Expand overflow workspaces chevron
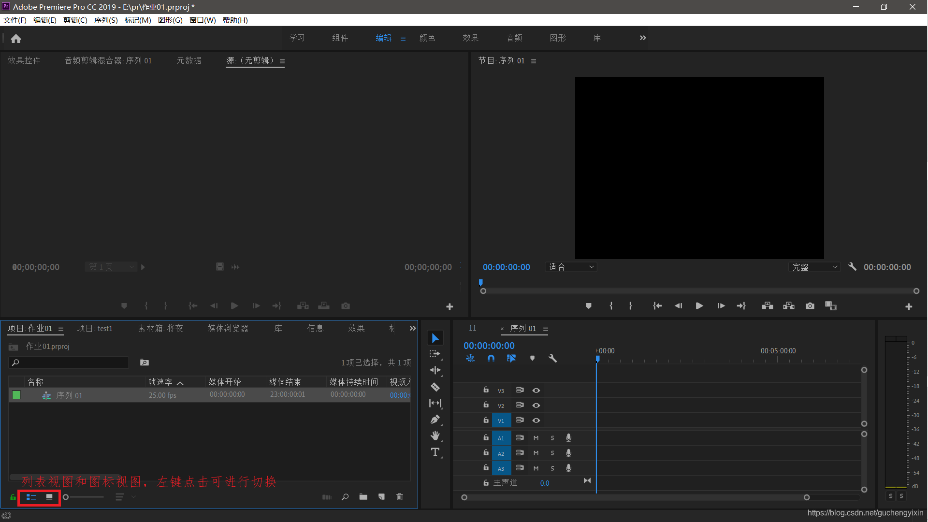This screenshot has height=522, width=928. [642, 38]
